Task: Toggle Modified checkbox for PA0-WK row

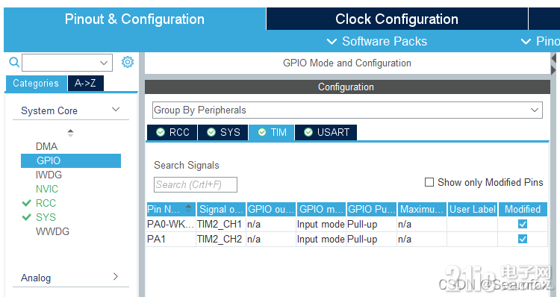Action: (522, 224)
